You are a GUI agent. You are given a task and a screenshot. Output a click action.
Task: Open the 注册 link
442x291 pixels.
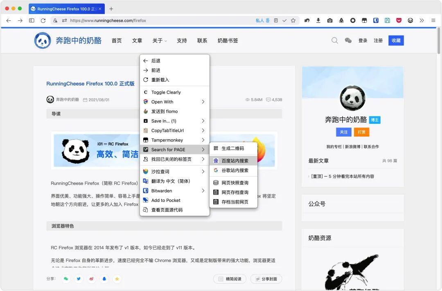pos(378,40)
